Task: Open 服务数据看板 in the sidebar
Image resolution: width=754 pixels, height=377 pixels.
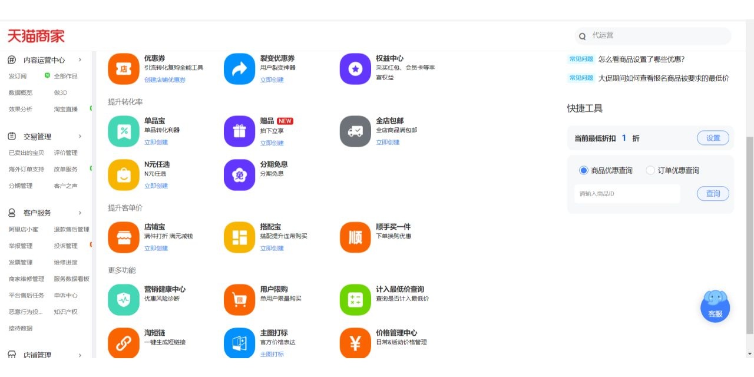Action: click(71, 279)
